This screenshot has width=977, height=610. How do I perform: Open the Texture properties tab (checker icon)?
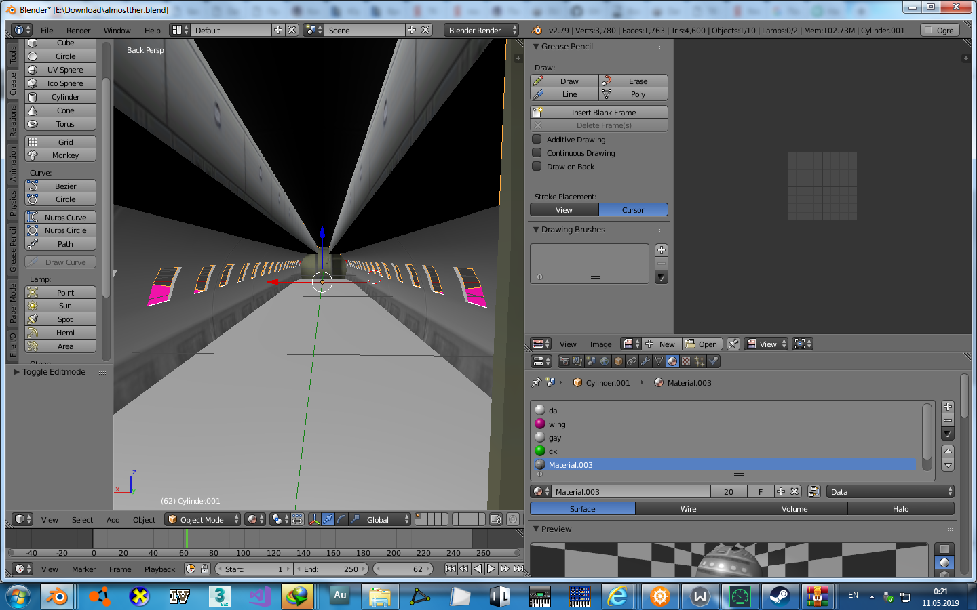[x=686, y=361]
